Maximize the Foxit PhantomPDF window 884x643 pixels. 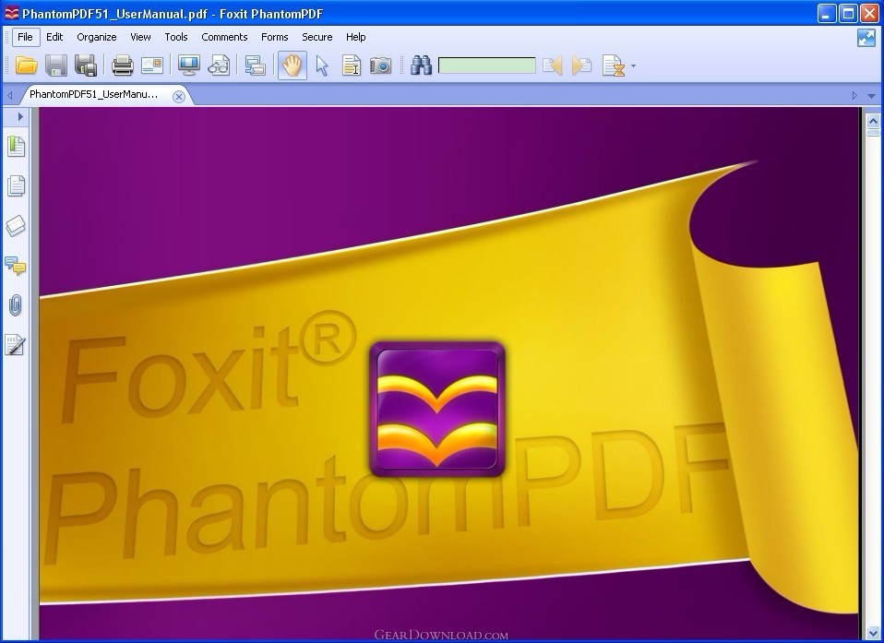tap(848, 14)
